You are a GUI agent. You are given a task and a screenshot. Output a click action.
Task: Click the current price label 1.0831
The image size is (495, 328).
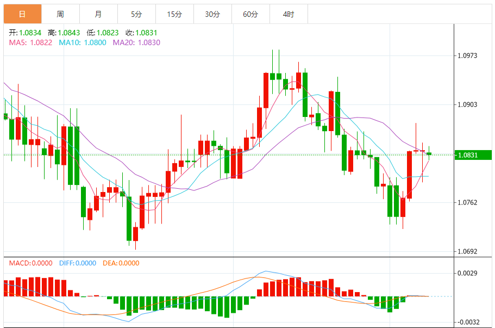[473, 155]
